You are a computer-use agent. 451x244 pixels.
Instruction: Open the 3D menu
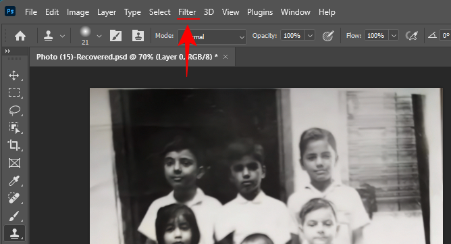point(209,12)
